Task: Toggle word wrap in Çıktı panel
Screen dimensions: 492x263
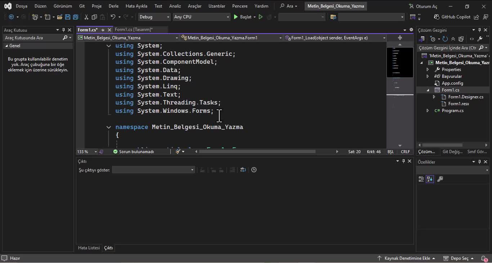Action: pyautogui.click(x=243, y=170)
